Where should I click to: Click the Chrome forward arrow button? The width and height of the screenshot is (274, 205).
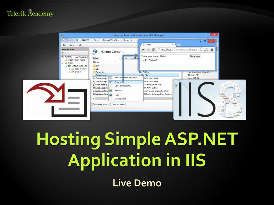(x=148, y=50)
